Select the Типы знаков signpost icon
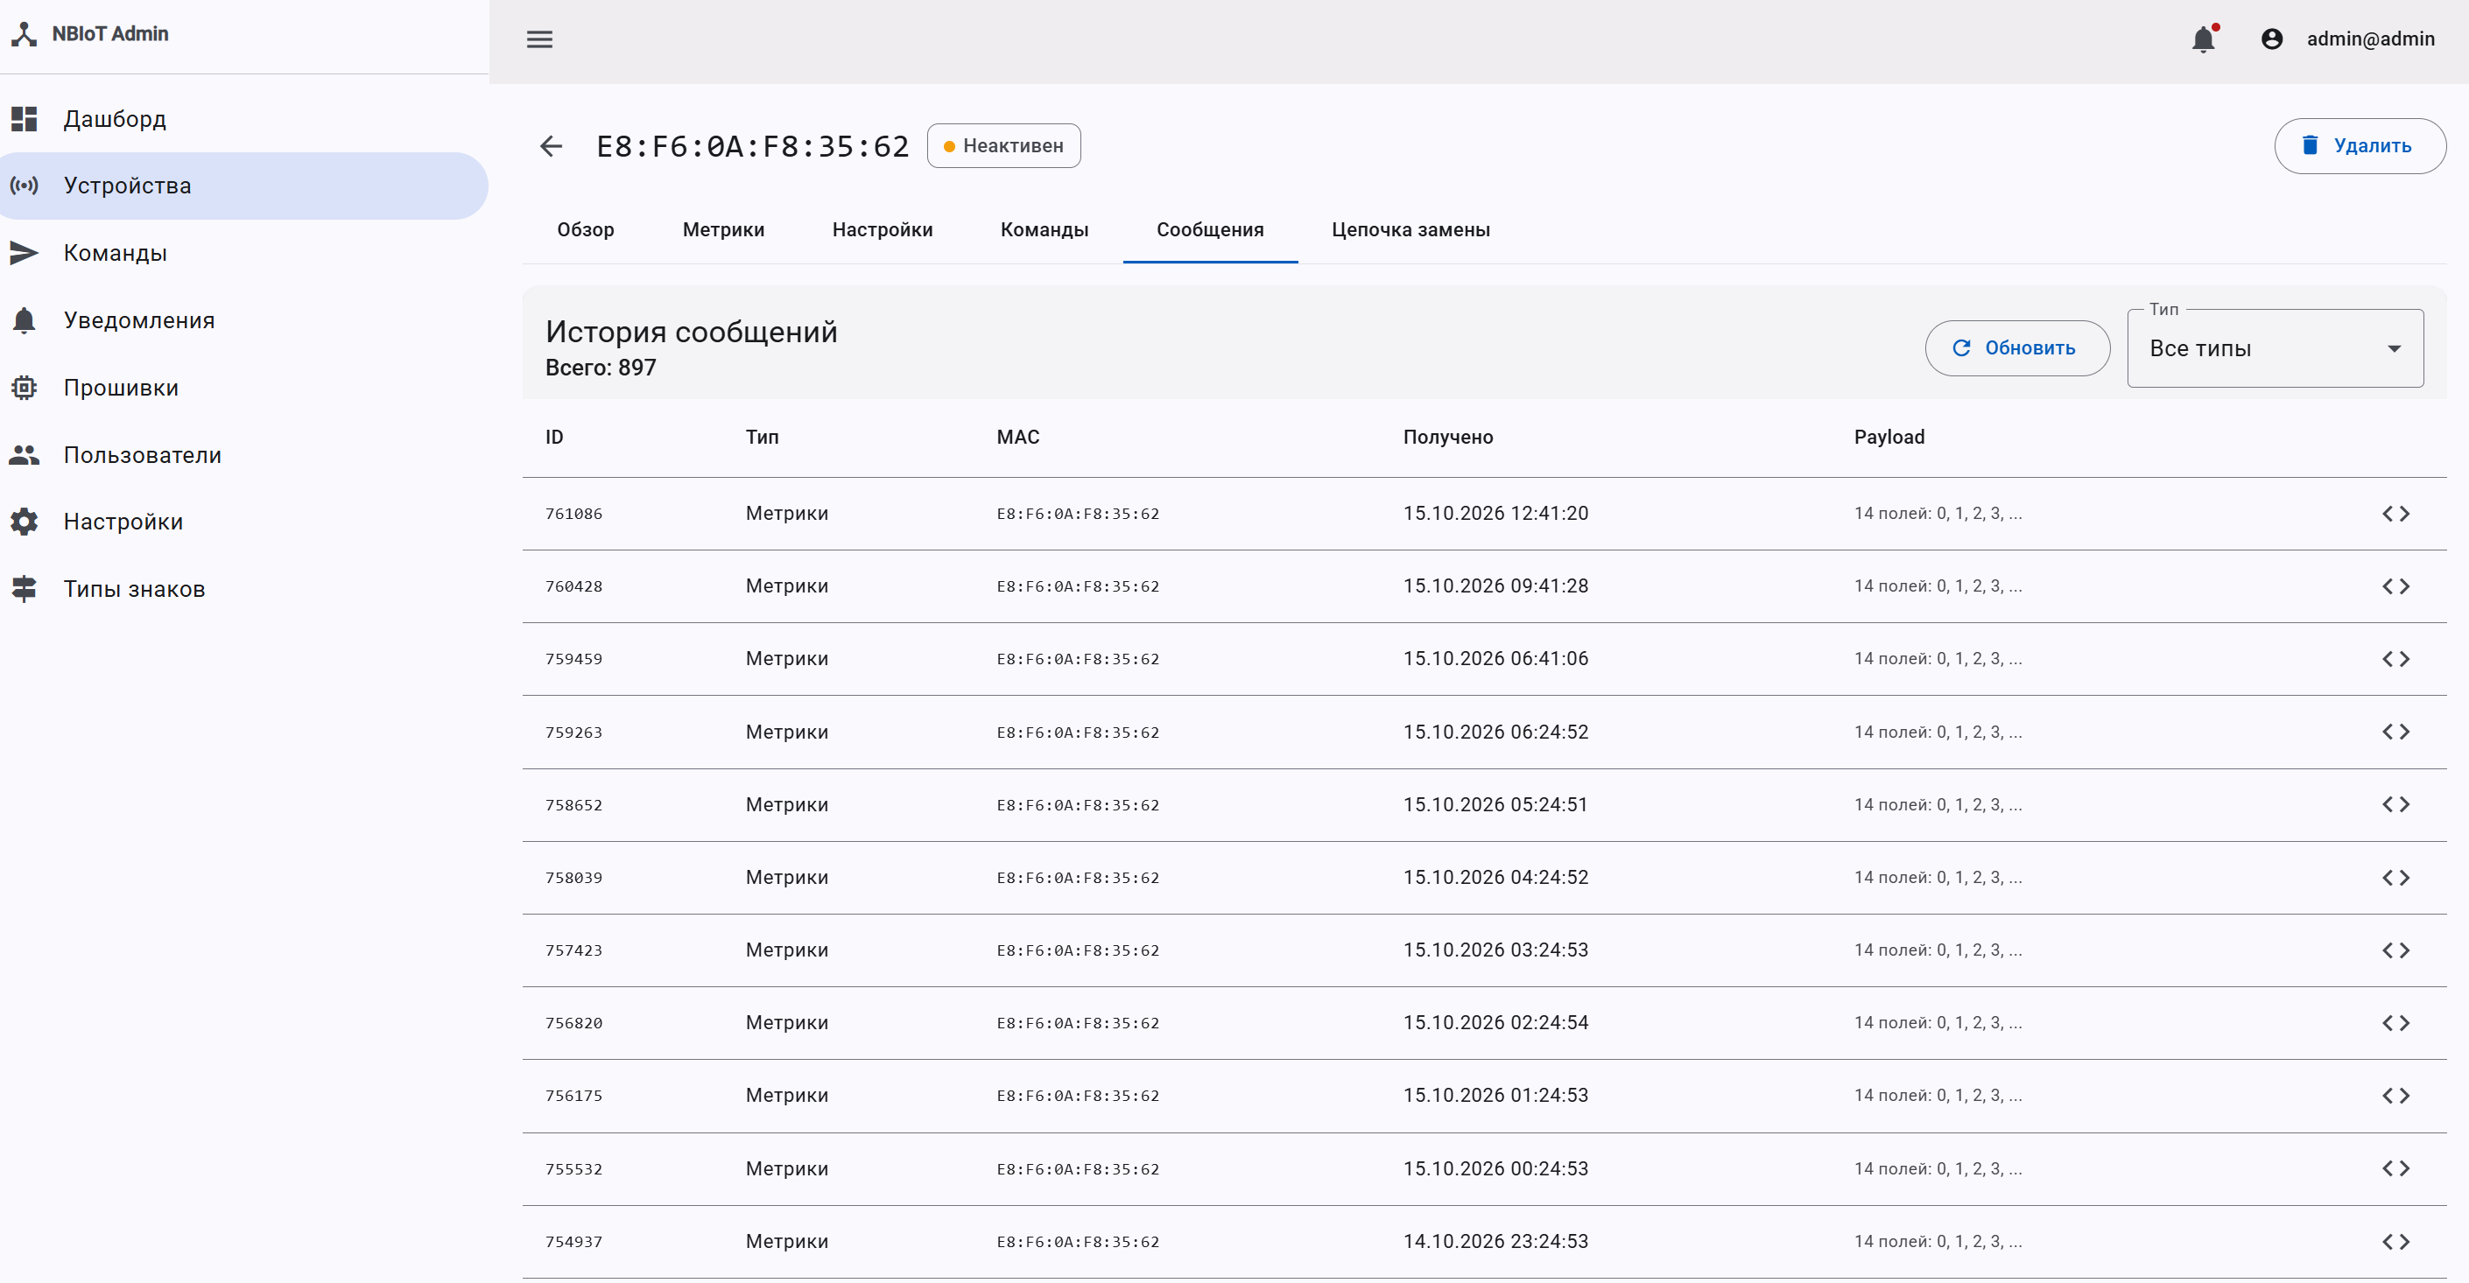2469x1283 pixels. click(24, 588)
